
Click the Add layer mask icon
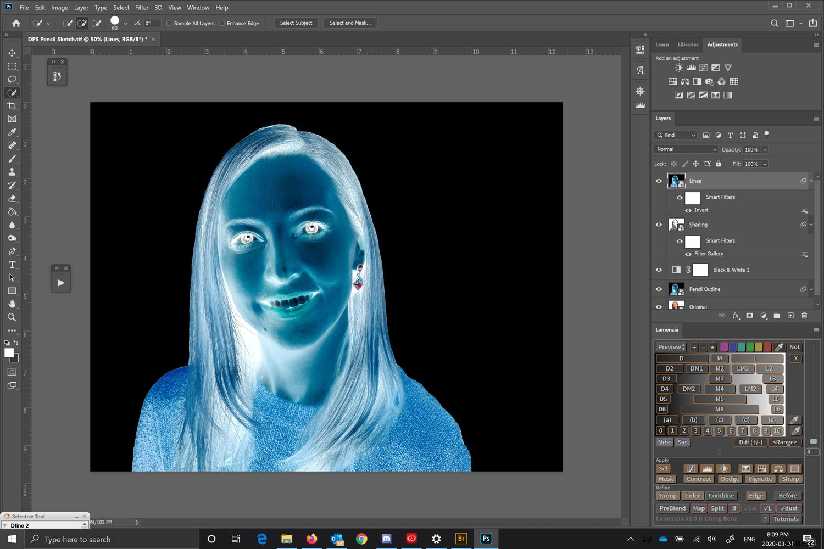(749, 316)
